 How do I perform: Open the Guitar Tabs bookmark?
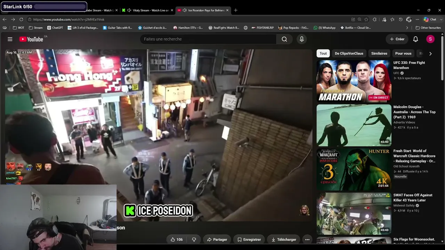[x=118, y=28]
